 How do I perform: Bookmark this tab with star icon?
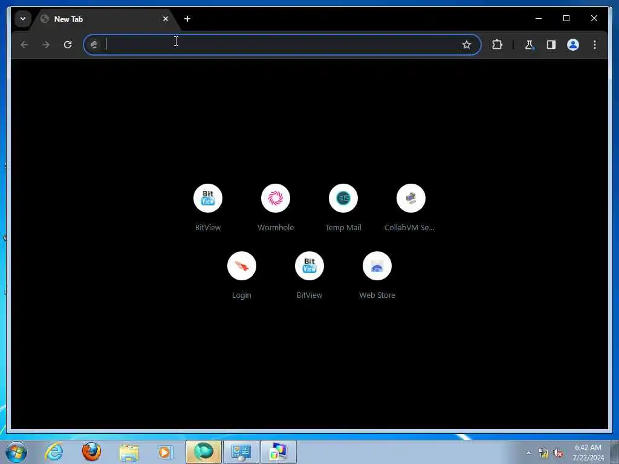tap(467, 45)
